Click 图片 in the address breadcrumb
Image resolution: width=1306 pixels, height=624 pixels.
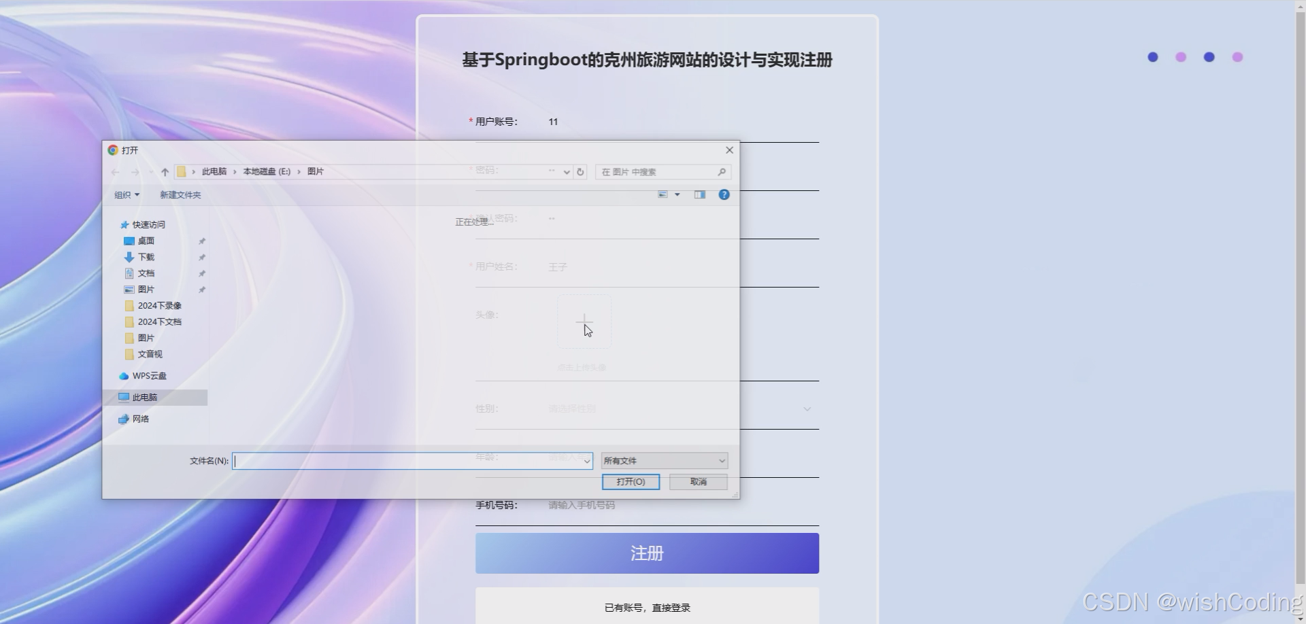(316, 172)
